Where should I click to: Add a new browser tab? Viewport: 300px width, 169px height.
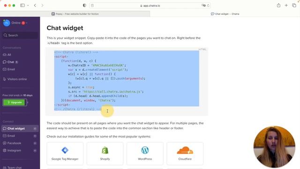tap(286, 5)
